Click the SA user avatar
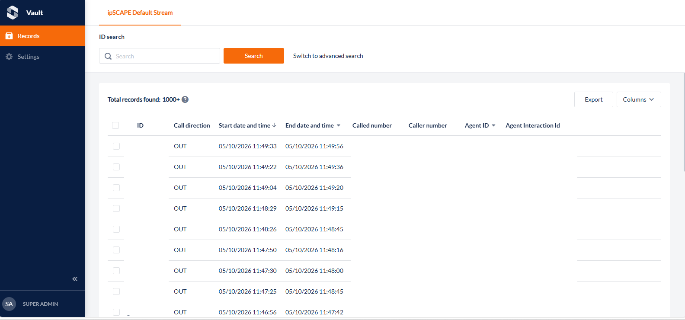685x320 pixels. click(x=9, y=304)
